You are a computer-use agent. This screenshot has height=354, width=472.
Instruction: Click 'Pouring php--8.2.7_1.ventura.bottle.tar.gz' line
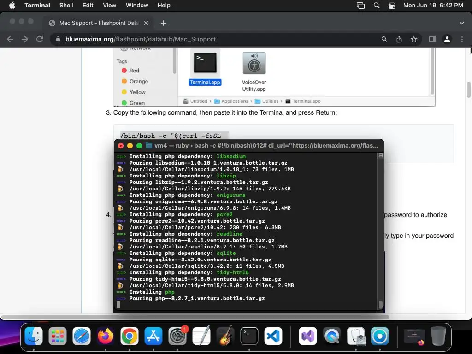pyautogui.click(x=197, y=298)
